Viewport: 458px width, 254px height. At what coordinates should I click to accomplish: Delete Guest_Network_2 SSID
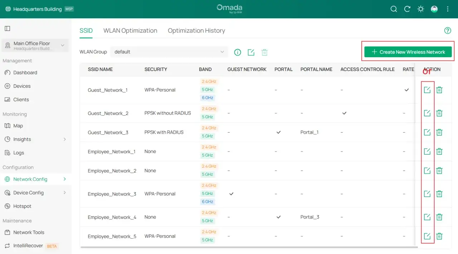coord(439,113)
